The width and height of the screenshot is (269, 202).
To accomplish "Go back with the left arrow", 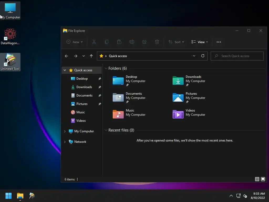I will (66, 56).
